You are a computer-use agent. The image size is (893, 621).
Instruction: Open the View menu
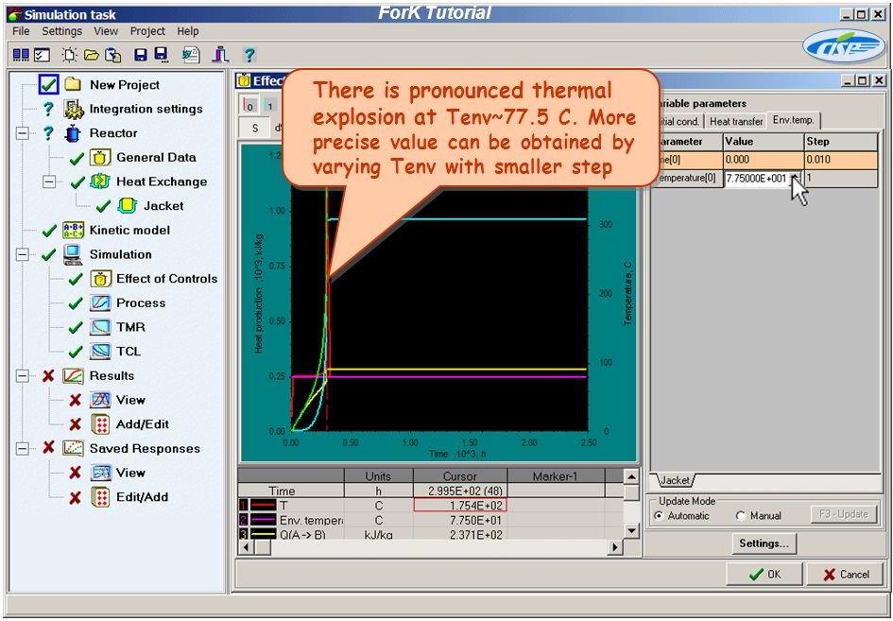pos(106,31)
